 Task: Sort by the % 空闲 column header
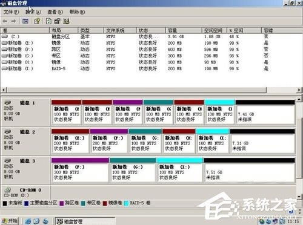coord(244,30)
